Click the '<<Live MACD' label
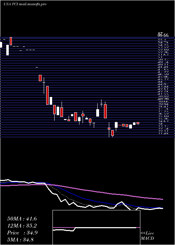The height and width of the screenshot is (245, 175). pyautogui.click(x=147, y=236)
